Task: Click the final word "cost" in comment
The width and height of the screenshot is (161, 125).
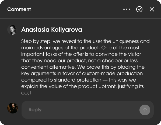Action: (26, 93)
